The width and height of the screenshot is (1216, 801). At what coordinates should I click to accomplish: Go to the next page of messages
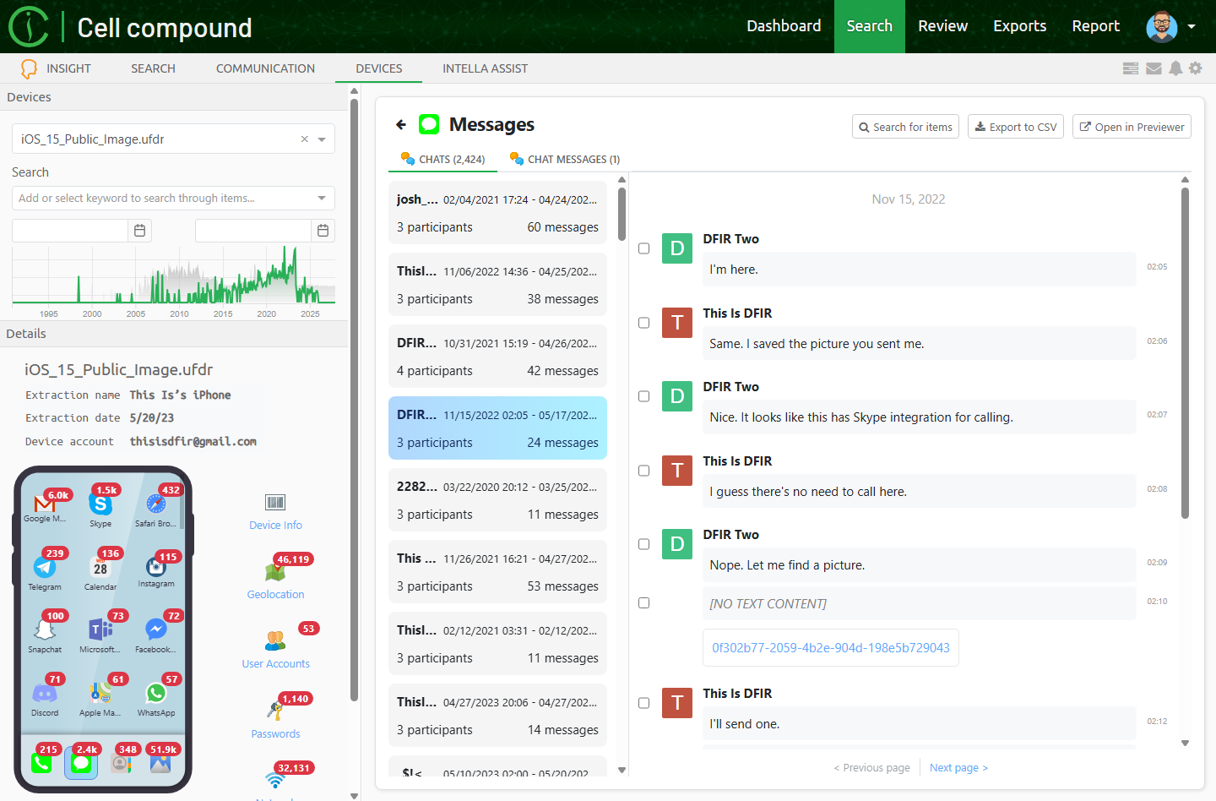958,767
